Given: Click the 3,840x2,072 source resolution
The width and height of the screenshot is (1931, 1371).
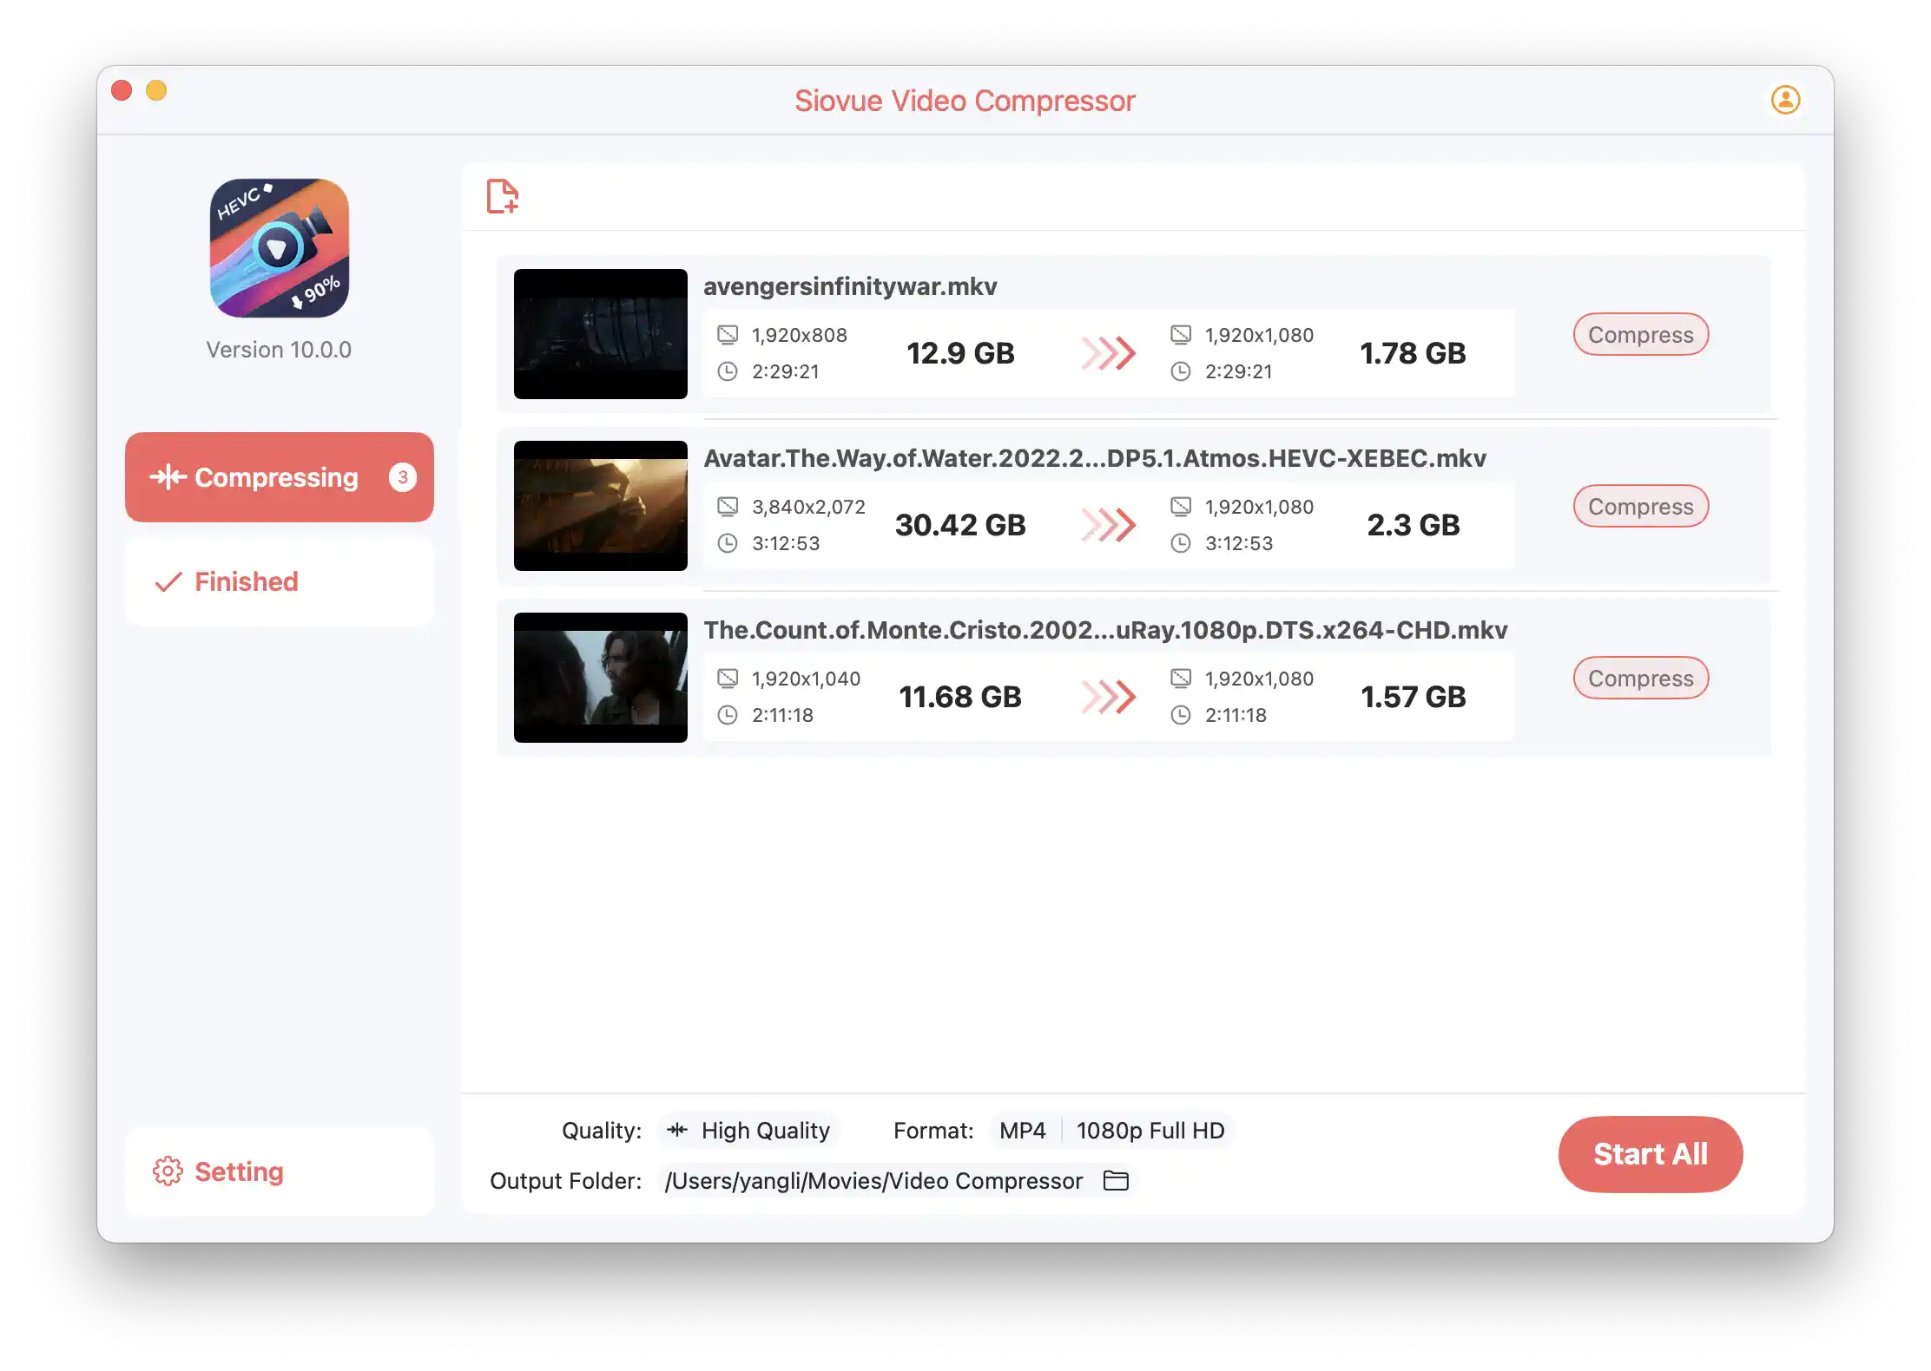Looking at the screenshot, I should pos(808,507).
